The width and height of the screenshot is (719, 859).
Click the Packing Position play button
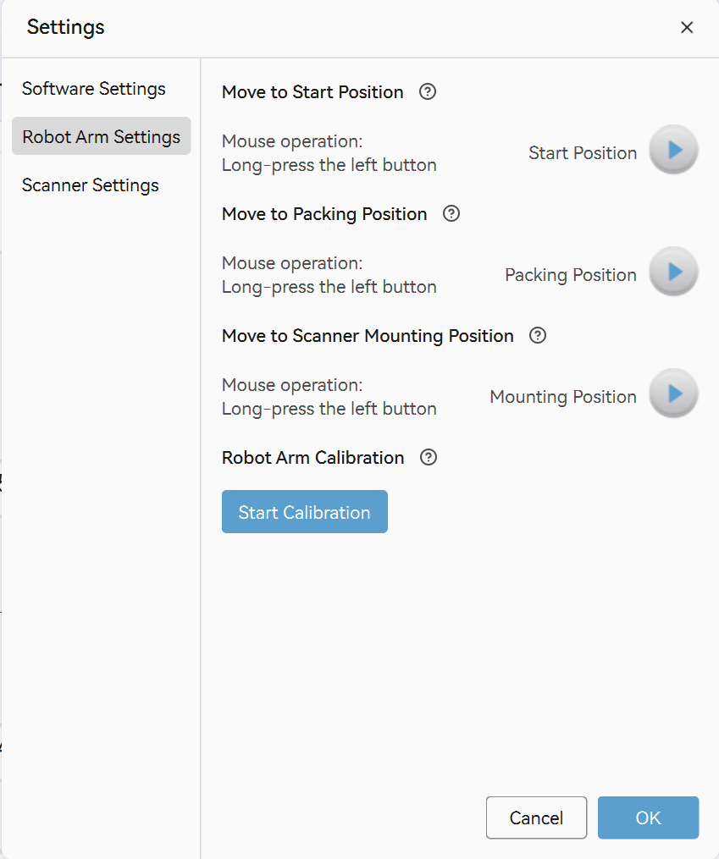pos(673,272)
